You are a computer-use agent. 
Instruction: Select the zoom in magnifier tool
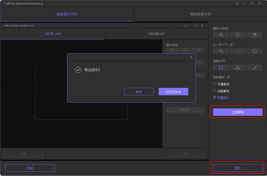click(221, 35)
